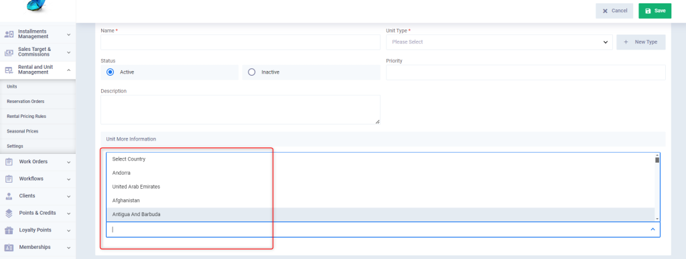Click the Cancel button
The width and height of the screenshot is (686, 259).
click(614, 11)
